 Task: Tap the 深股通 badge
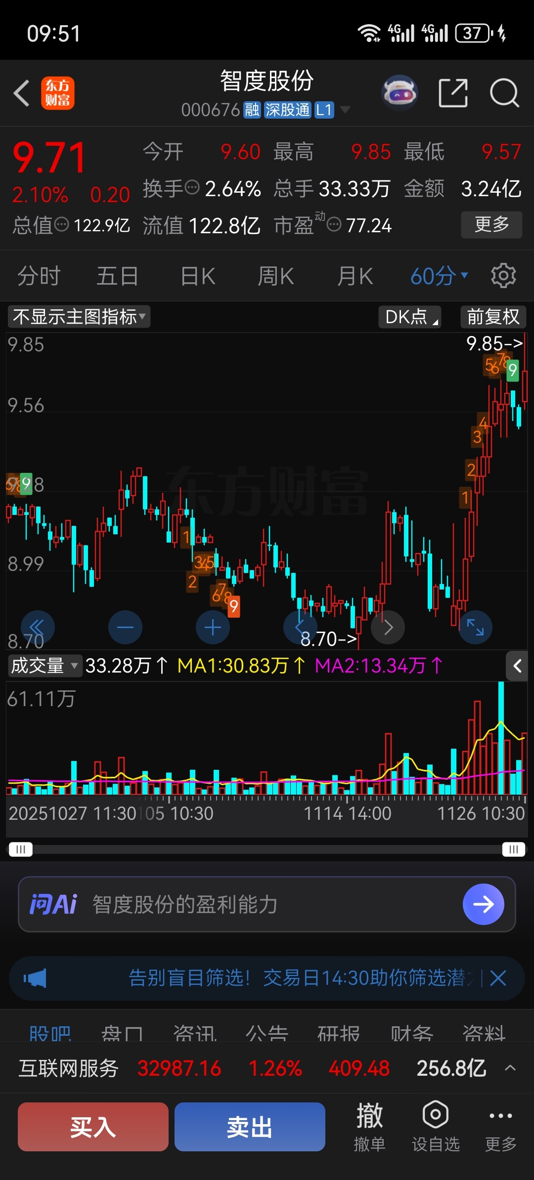[x=288, y=110]
